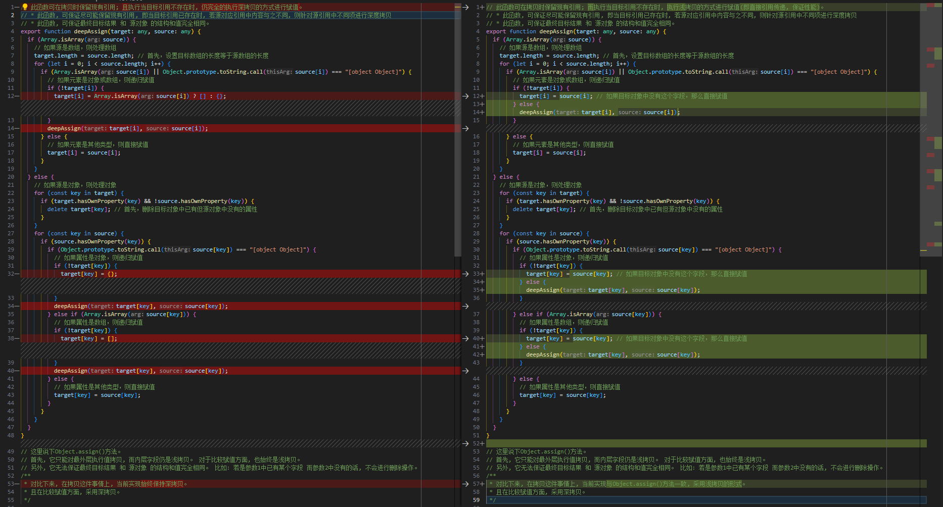This screenshot has height=507, width=943.
Task: Click revert arrow for removed left line 14
Action: point(465,128)
